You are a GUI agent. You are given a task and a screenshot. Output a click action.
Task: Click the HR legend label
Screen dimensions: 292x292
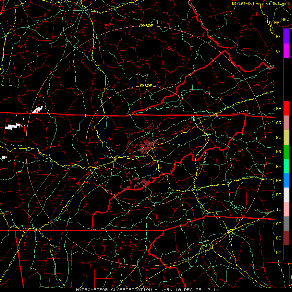tap(278, 152)
